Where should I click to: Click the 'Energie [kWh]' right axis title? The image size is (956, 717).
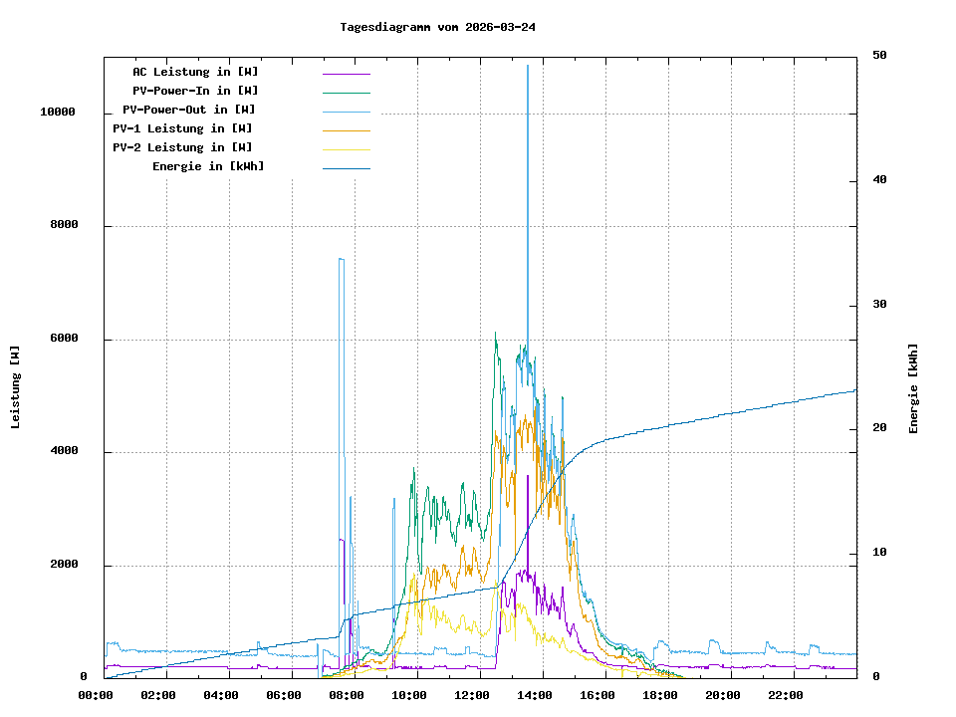pyautogui.click(x=913, y=388)
